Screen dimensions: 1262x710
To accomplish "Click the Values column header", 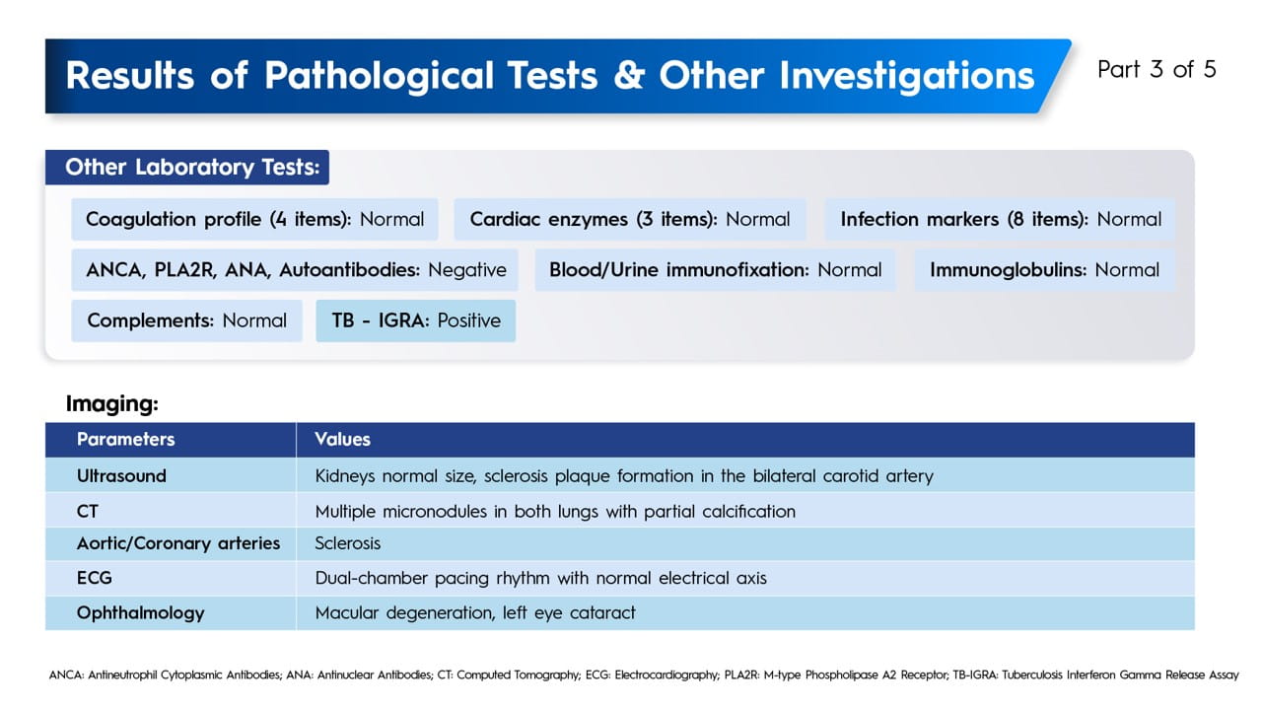I will (x=342, y=439).
